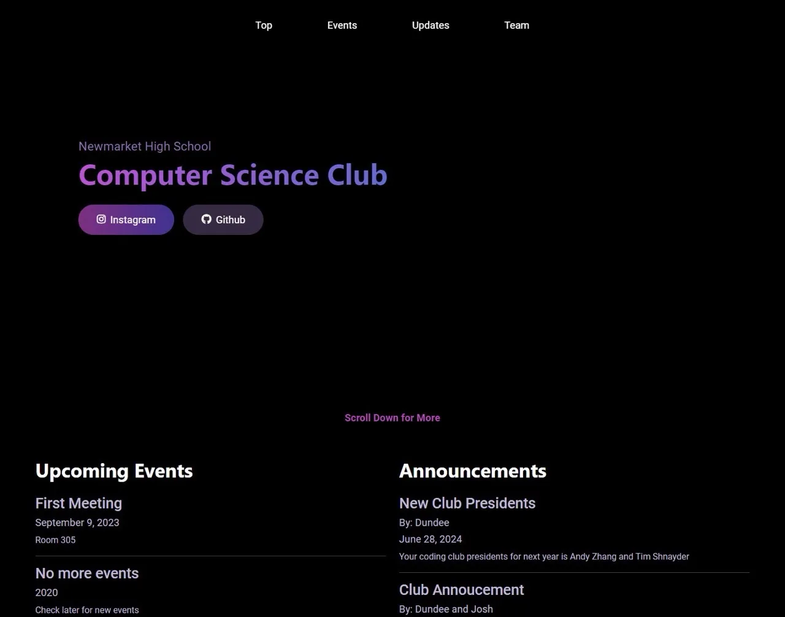785x617 pixels.
Task: Open the Club Annoucement entry by Dundee and Josh
Action: [x=461, y=589]
